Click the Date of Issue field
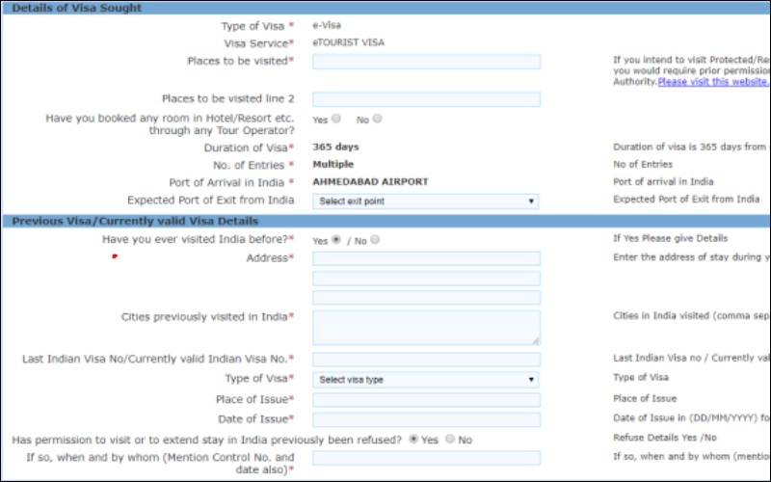Image resolution: width=771 pixels, height=482 pixels. coord(426,419)
